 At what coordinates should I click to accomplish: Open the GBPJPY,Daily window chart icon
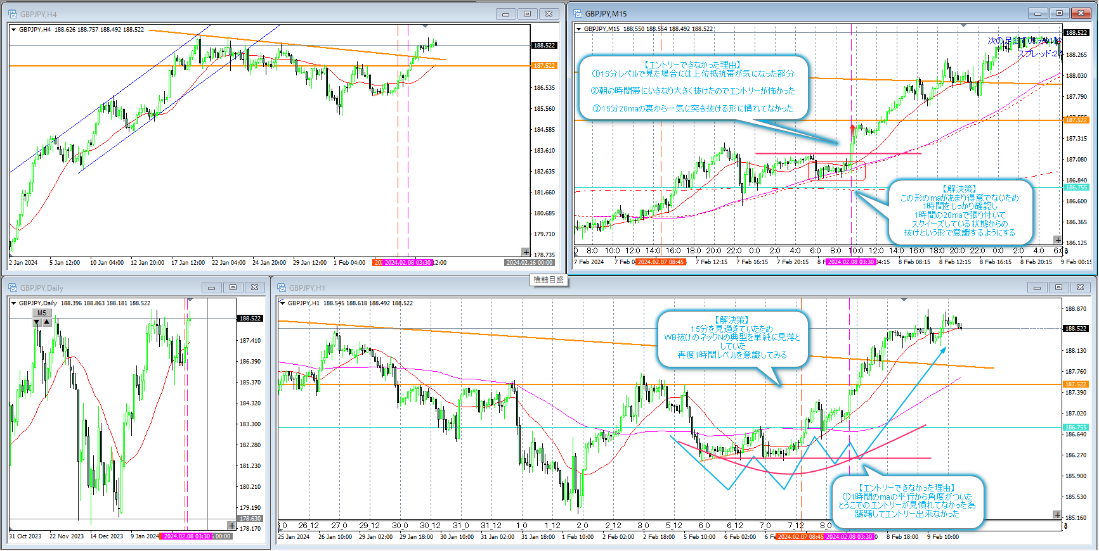click(x=13, y=288)
